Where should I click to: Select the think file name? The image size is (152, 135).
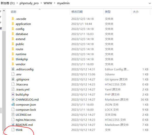(x=19, y=130)
